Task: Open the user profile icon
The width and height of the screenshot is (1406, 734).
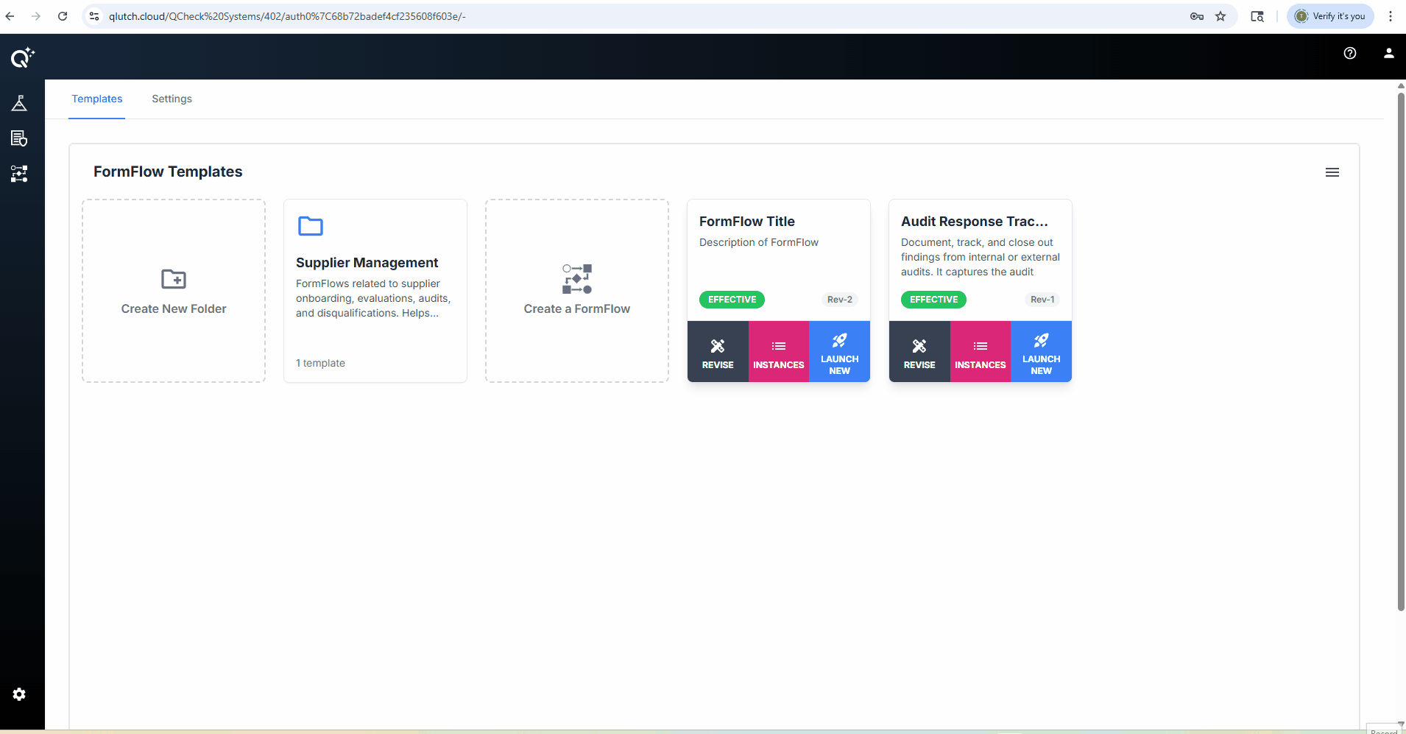Action: click(x=1388, y=53)
